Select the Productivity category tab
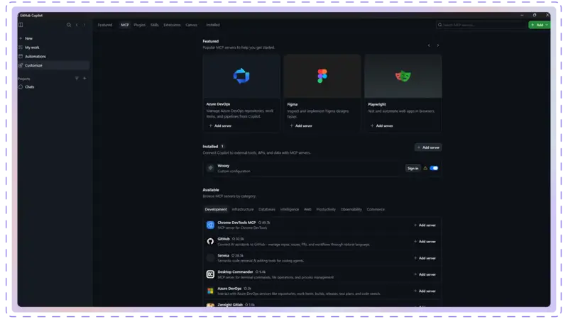Image resolution: width=568 pixels, height=319 pixels. pyautogui.click(x=326, y=209)
